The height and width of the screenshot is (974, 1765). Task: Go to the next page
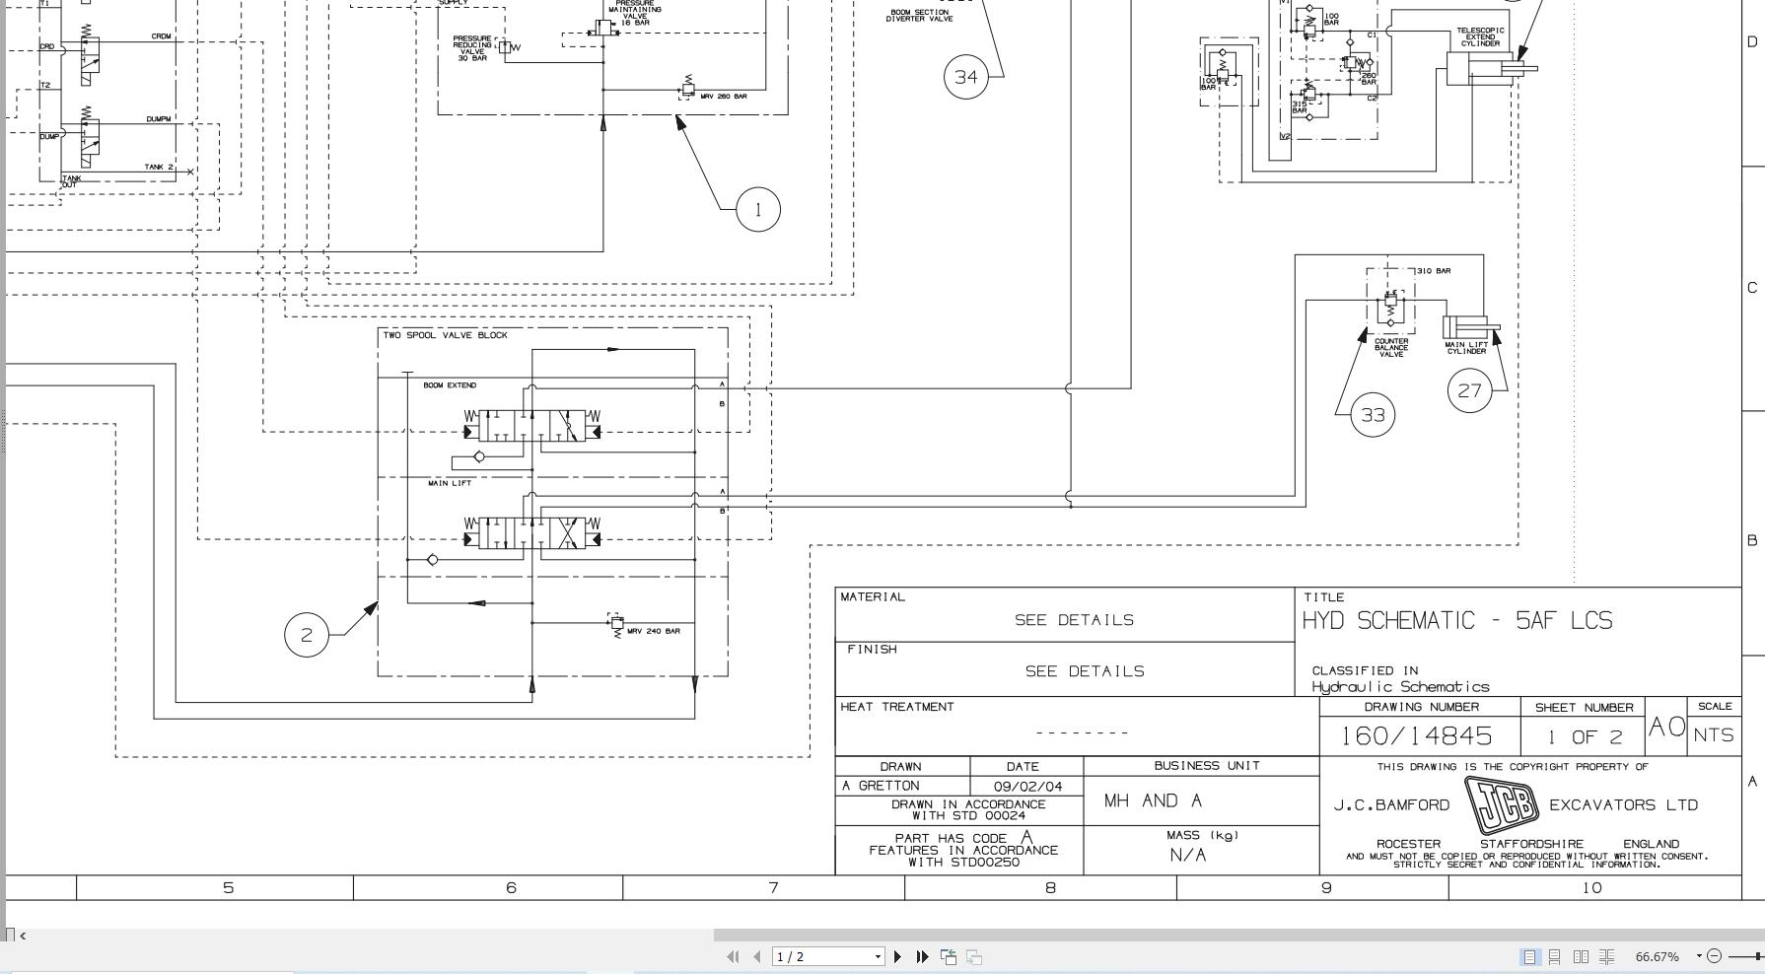897,956
